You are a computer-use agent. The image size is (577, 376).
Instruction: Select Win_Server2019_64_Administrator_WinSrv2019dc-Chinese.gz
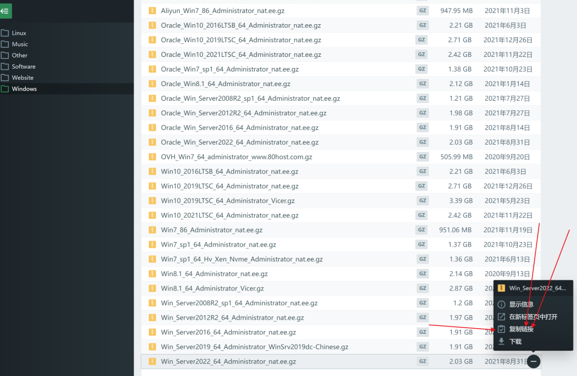255,347
